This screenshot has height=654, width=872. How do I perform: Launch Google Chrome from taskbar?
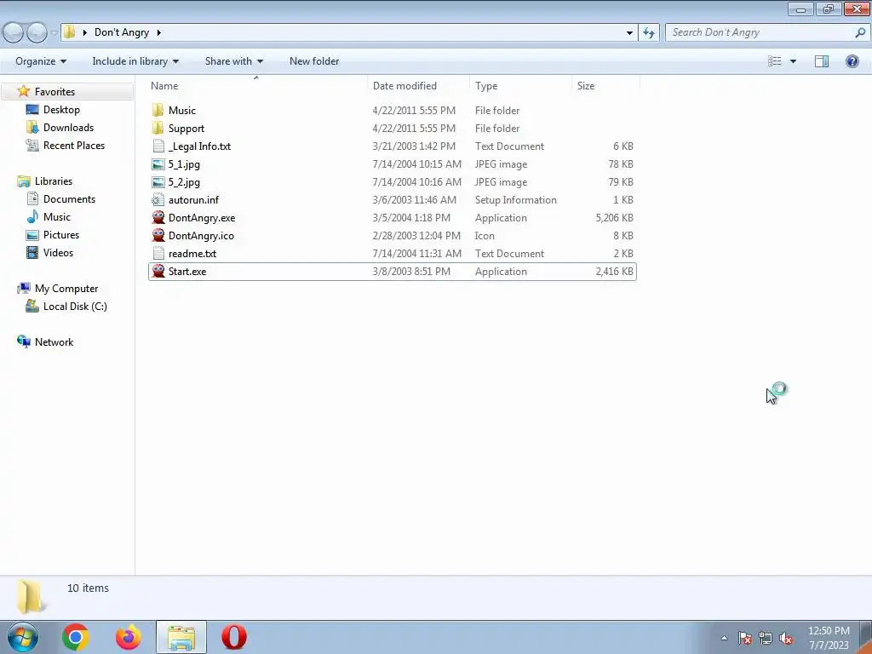[x=76, y=637]
